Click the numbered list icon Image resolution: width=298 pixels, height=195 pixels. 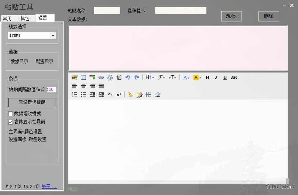74,95
